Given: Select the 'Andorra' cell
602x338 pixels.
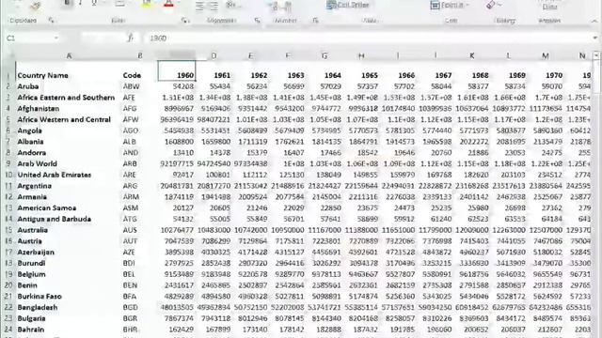Looking at the screenshot, I should pyautogui.click(x=31, y=153).
